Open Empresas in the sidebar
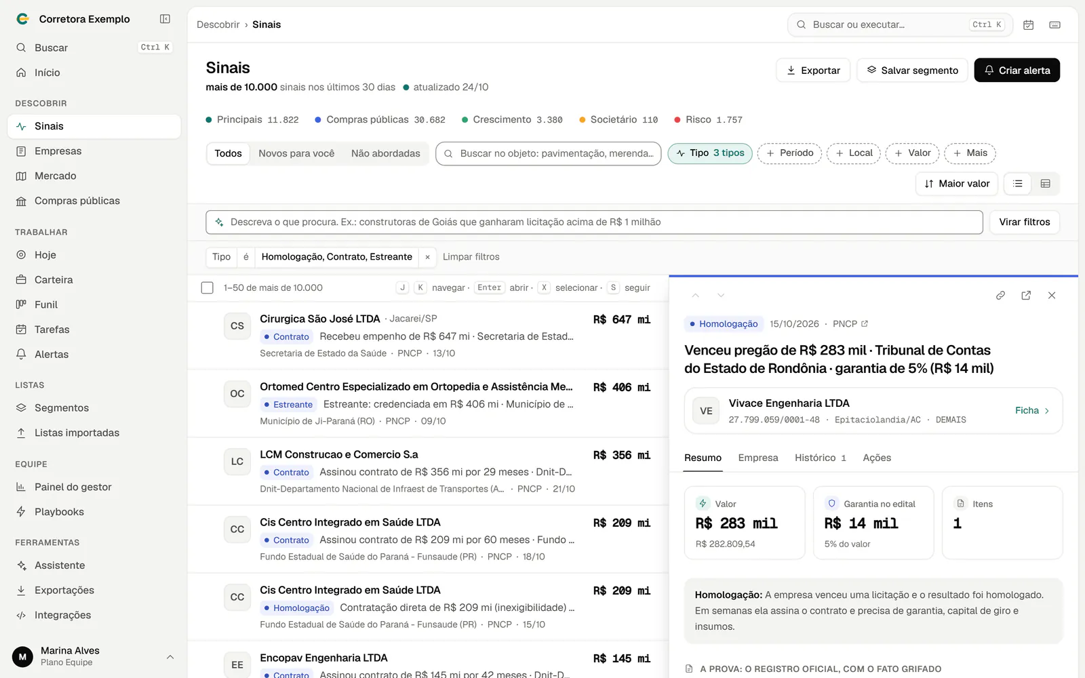Viewport: 1085px width, 678px height. pyautogui.click(x=94, y=151)
